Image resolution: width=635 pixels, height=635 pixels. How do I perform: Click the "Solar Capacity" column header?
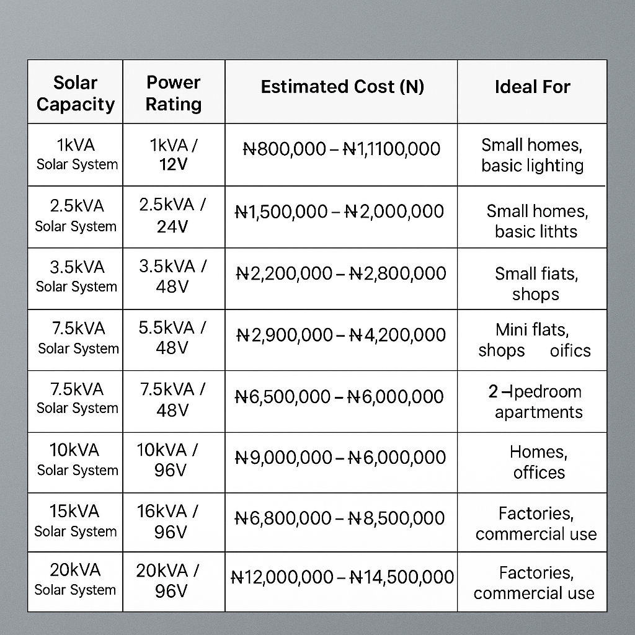76,94
